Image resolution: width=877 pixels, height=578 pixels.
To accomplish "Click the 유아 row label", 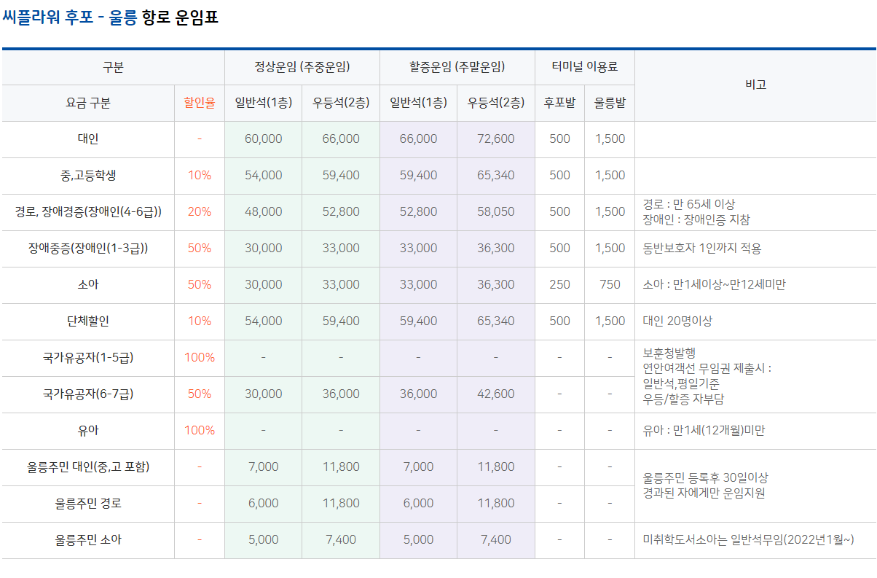I will click(x=88, y=431).
